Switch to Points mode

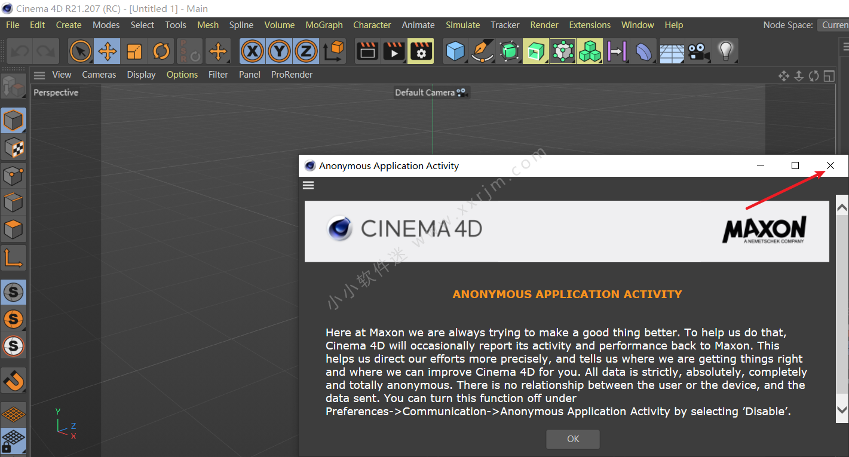[13, 176]
